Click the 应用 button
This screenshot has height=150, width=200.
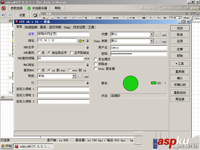180,41
